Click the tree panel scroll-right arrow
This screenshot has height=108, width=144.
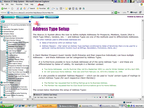[28, 99]
